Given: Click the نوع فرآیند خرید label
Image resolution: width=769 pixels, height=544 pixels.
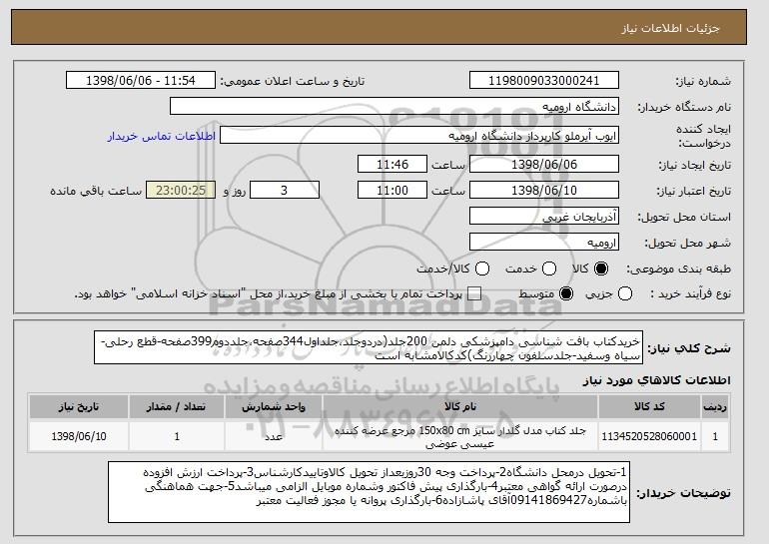Looking at the screenshot, I should point(690,293).
